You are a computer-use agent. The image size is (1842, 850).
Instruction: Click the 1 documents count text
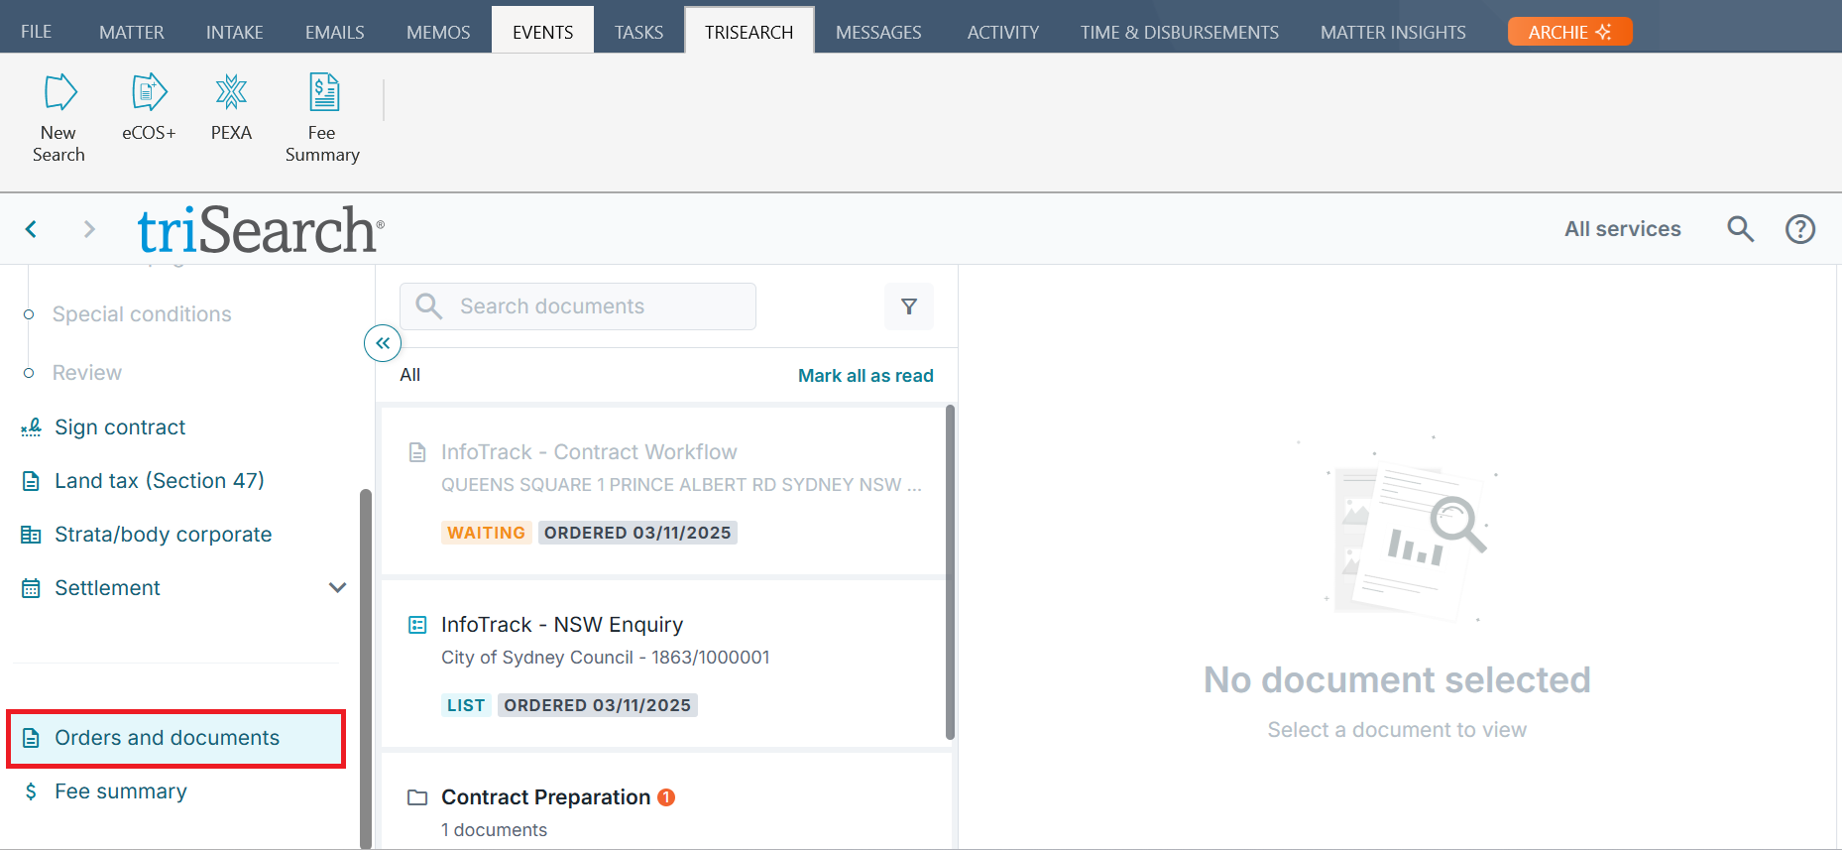(x=494, y=830)
